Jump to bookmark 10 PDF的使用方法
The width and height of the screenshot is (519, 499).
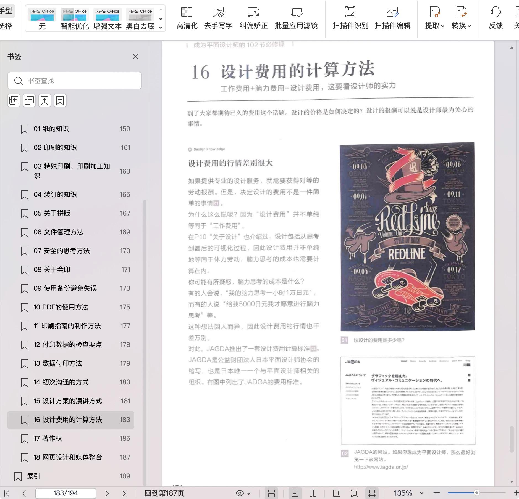pos(61,307)
